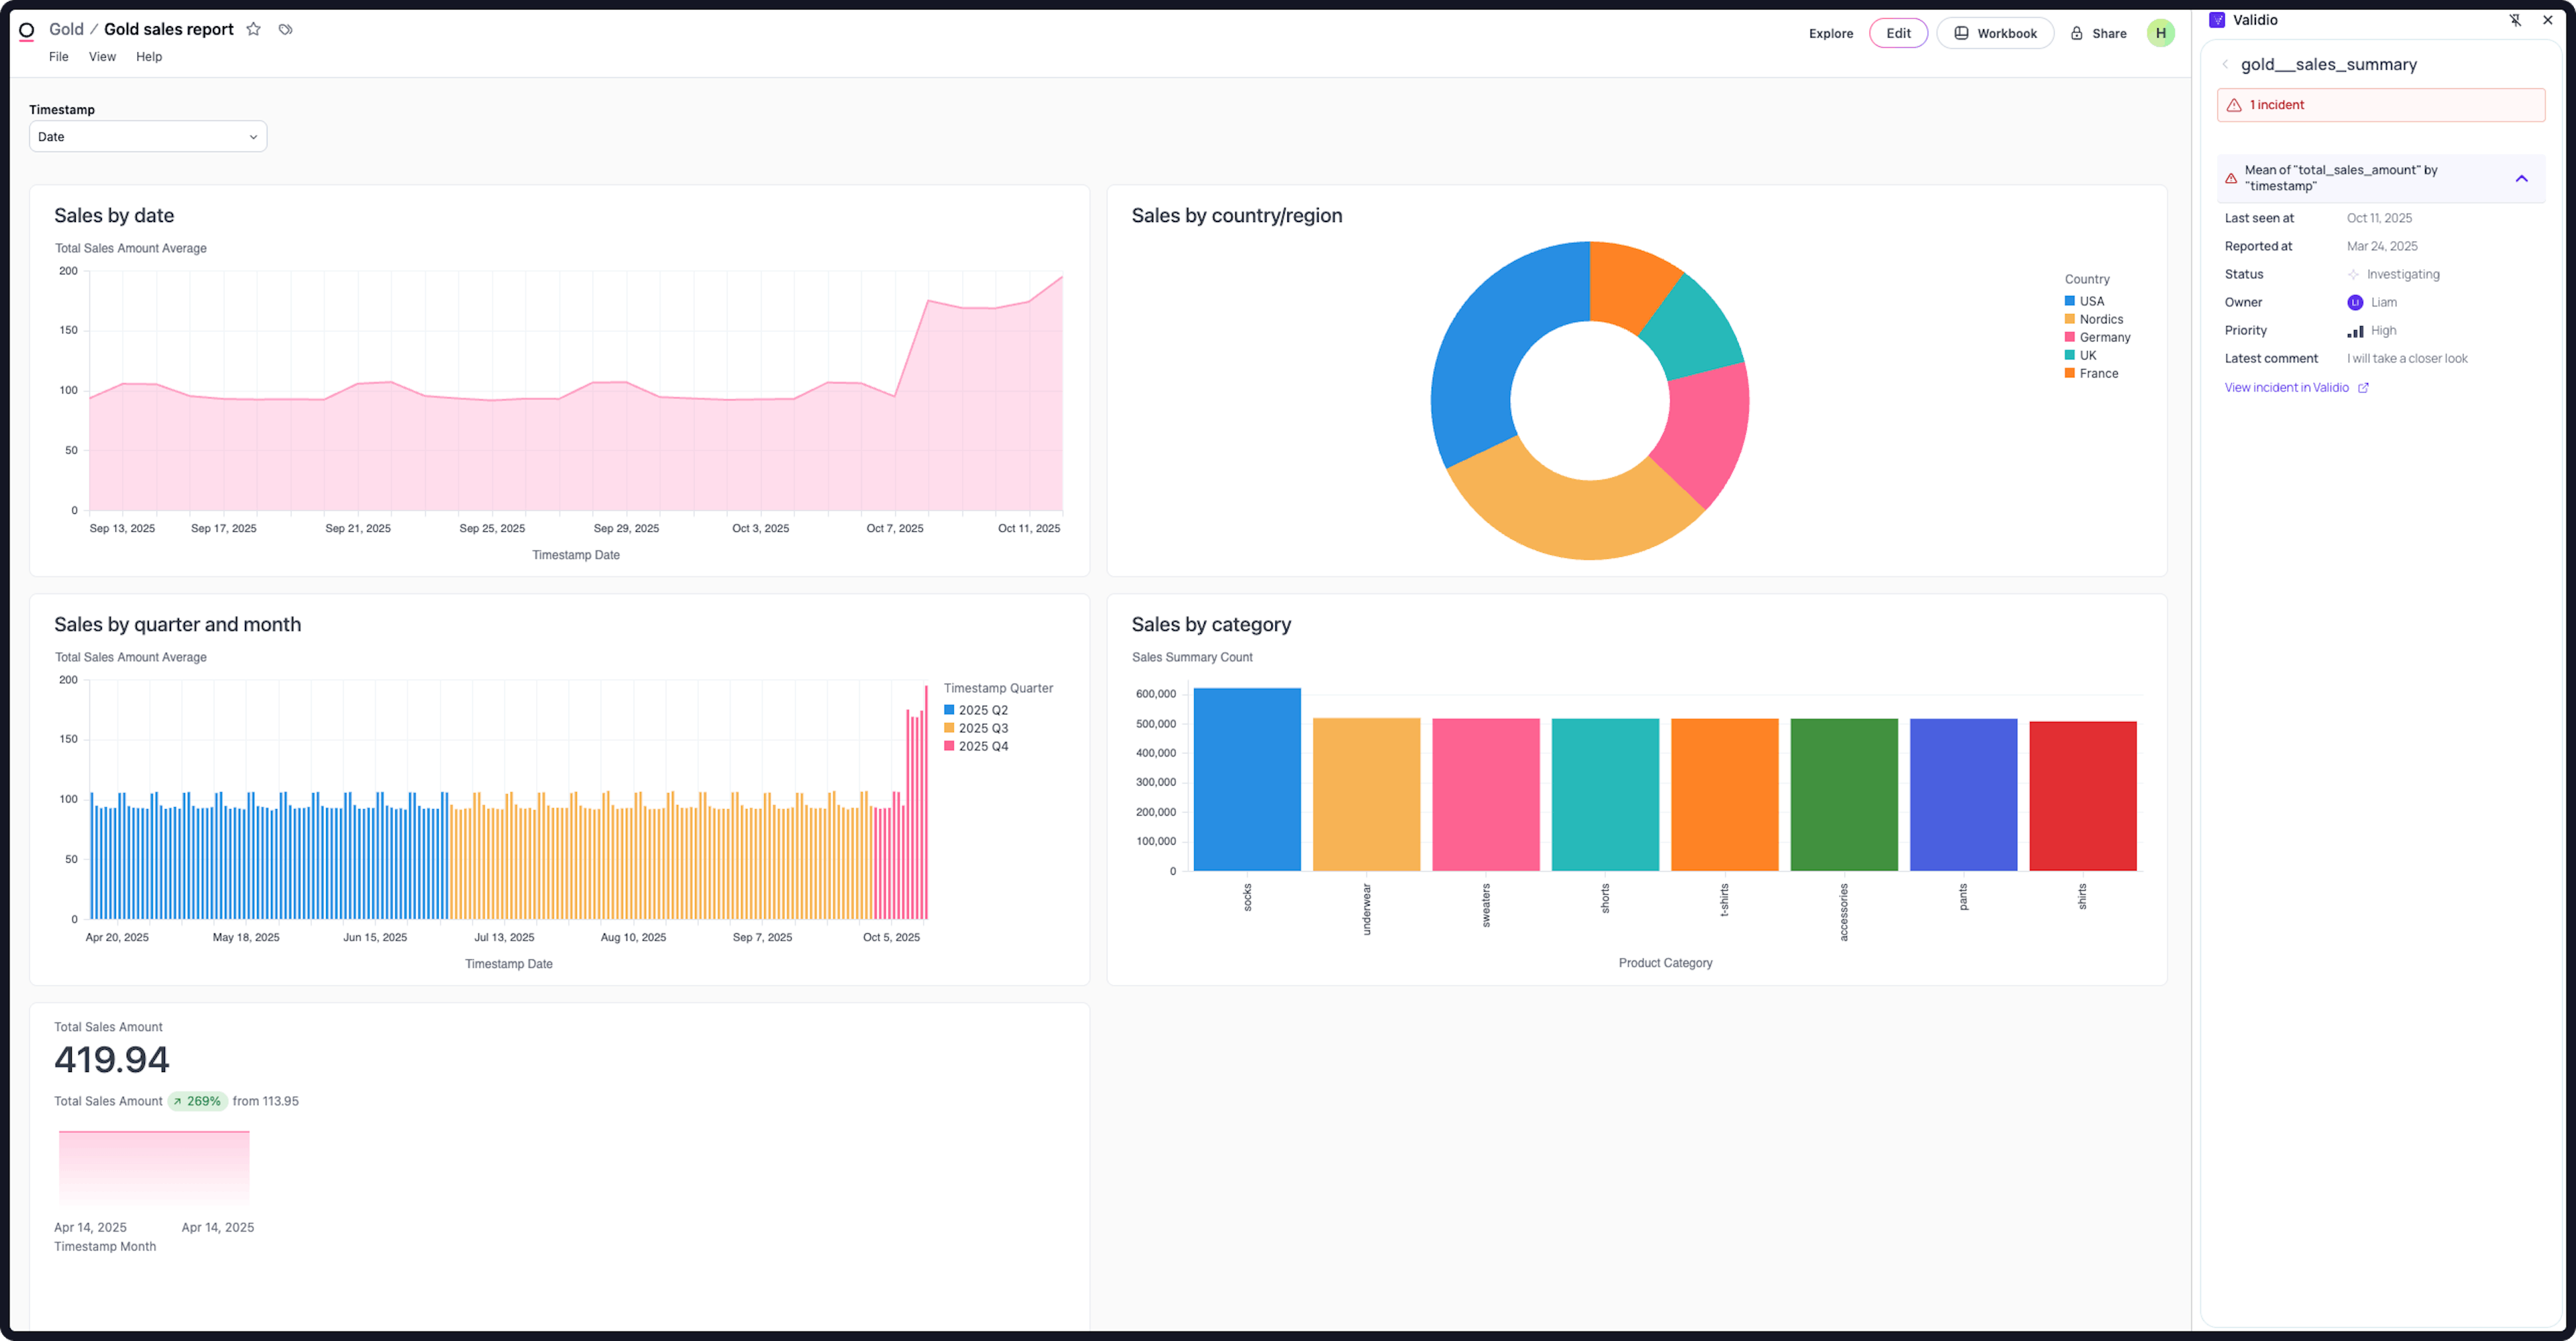
Task: Click the user avatar H
Action: (x=2160, y=33)
